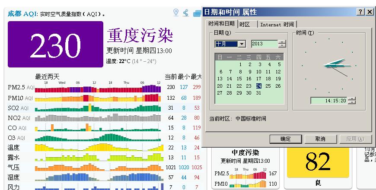Click the CO AQI history chart

coord(98,127)
